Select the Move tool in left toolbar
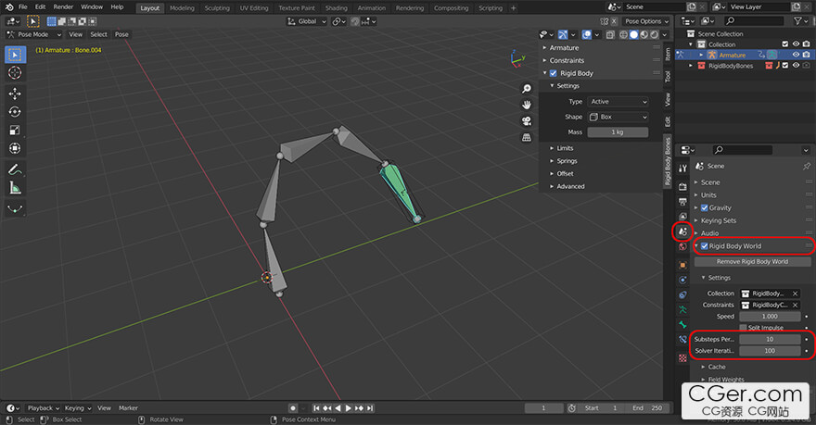Viewport: 816px width, 425px height. click(15, 94)
